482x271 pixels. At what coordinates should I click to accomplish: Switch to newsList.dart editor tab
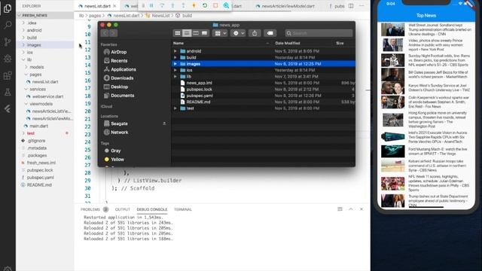tap(97, 6)
